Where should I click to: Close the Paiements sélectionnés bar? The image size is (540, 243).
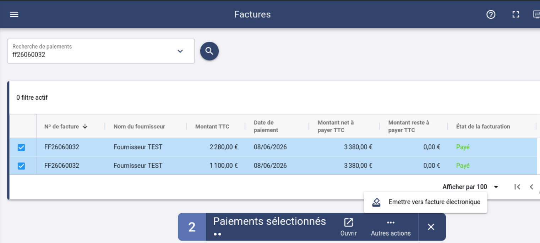(431, 227)
